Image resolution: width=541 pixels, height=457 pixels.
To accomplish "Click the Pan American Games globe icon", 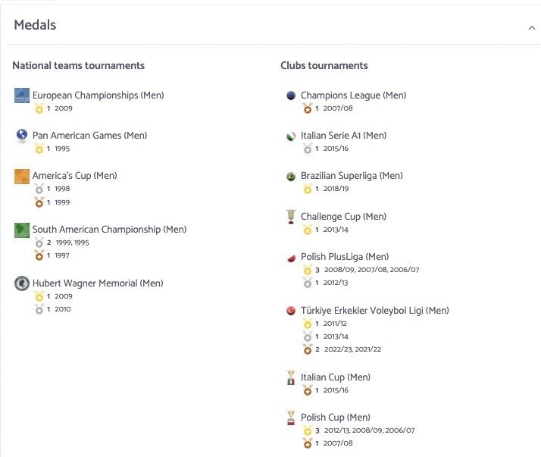I will 22,136.
